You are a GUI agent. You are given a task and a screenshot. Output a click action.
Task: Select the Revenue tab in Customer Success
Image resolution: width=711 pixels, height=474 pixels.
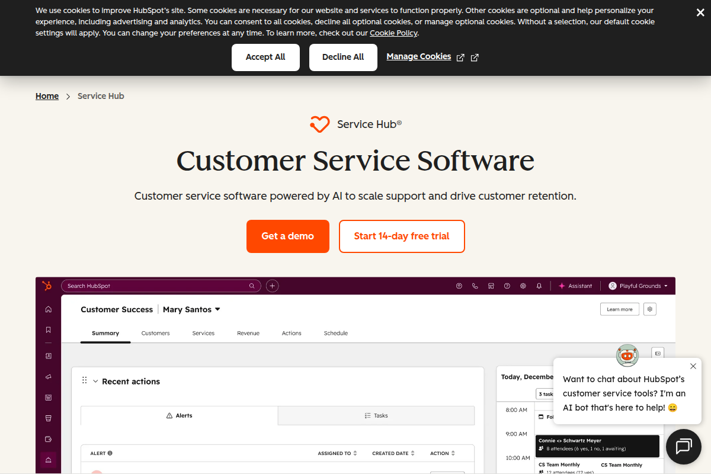(248, 333)
